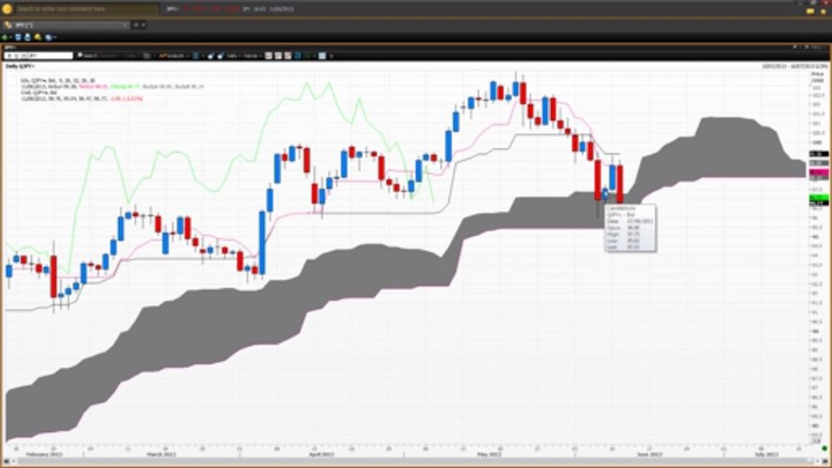Close the JPY= tab with its x
Screen dimensions: 832x468
(125, 25)
